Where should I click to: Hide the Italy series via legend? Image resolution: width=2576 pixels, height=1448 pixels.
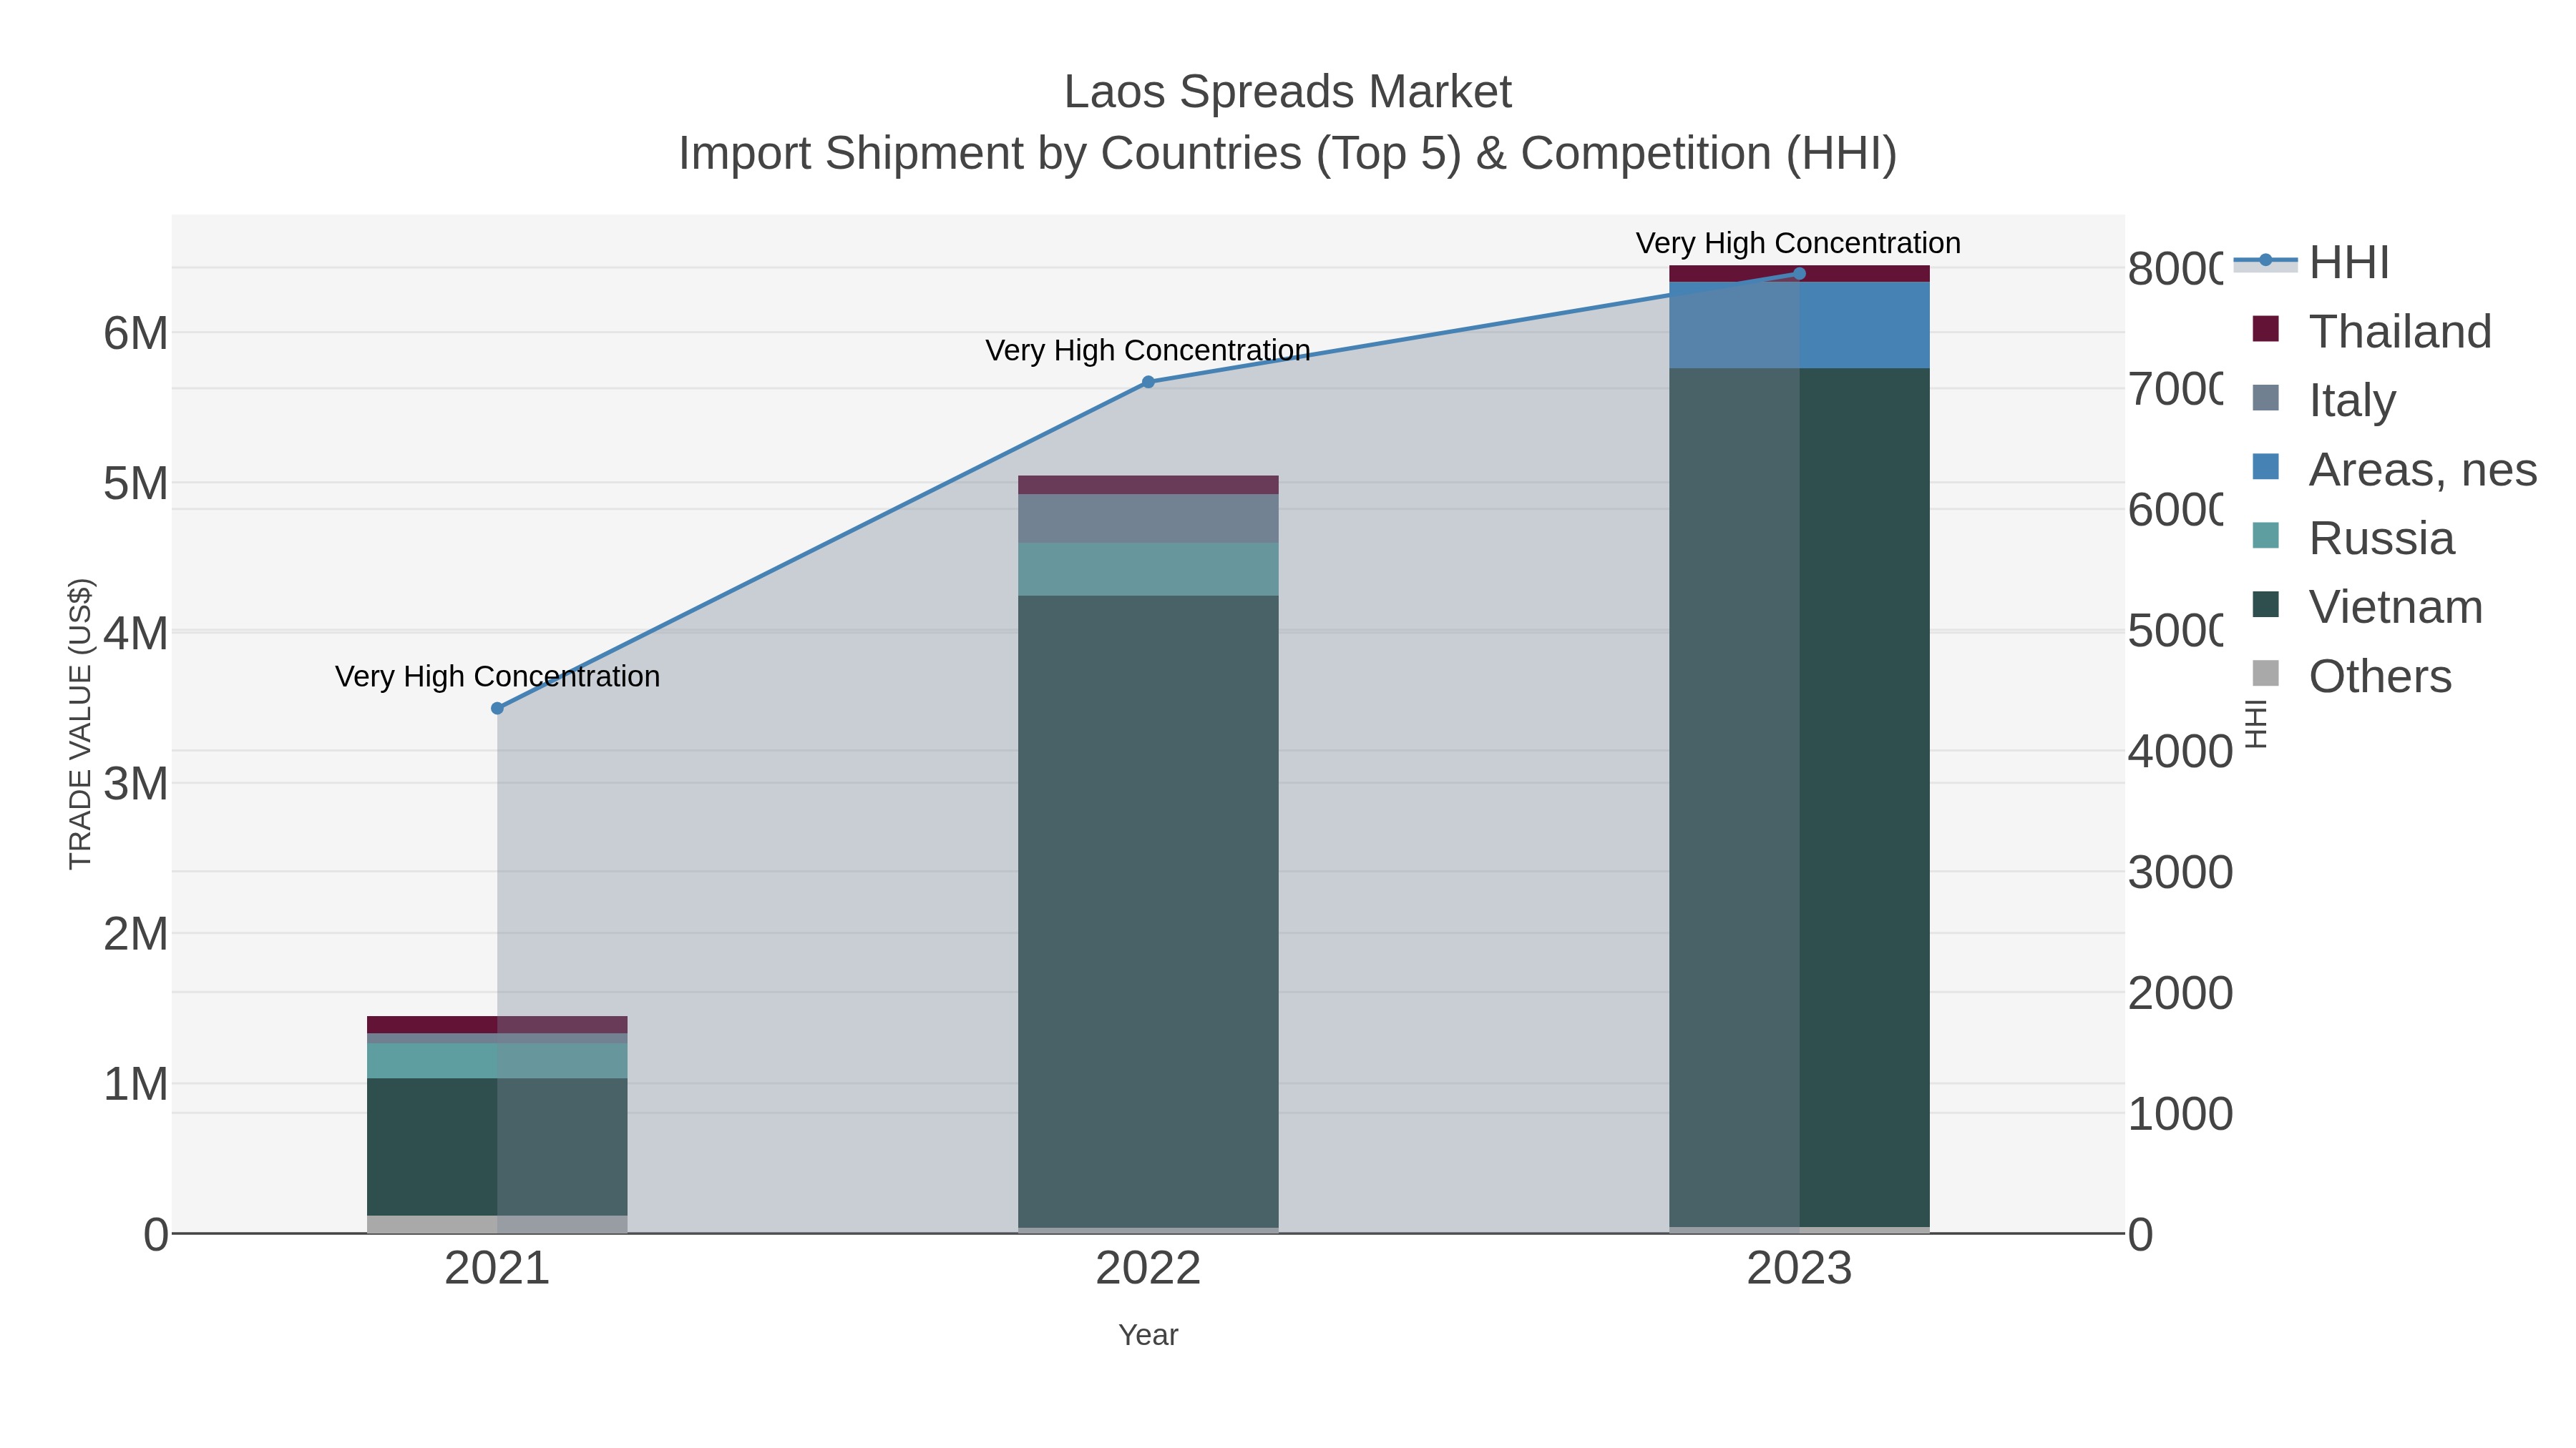(2324, 400)
